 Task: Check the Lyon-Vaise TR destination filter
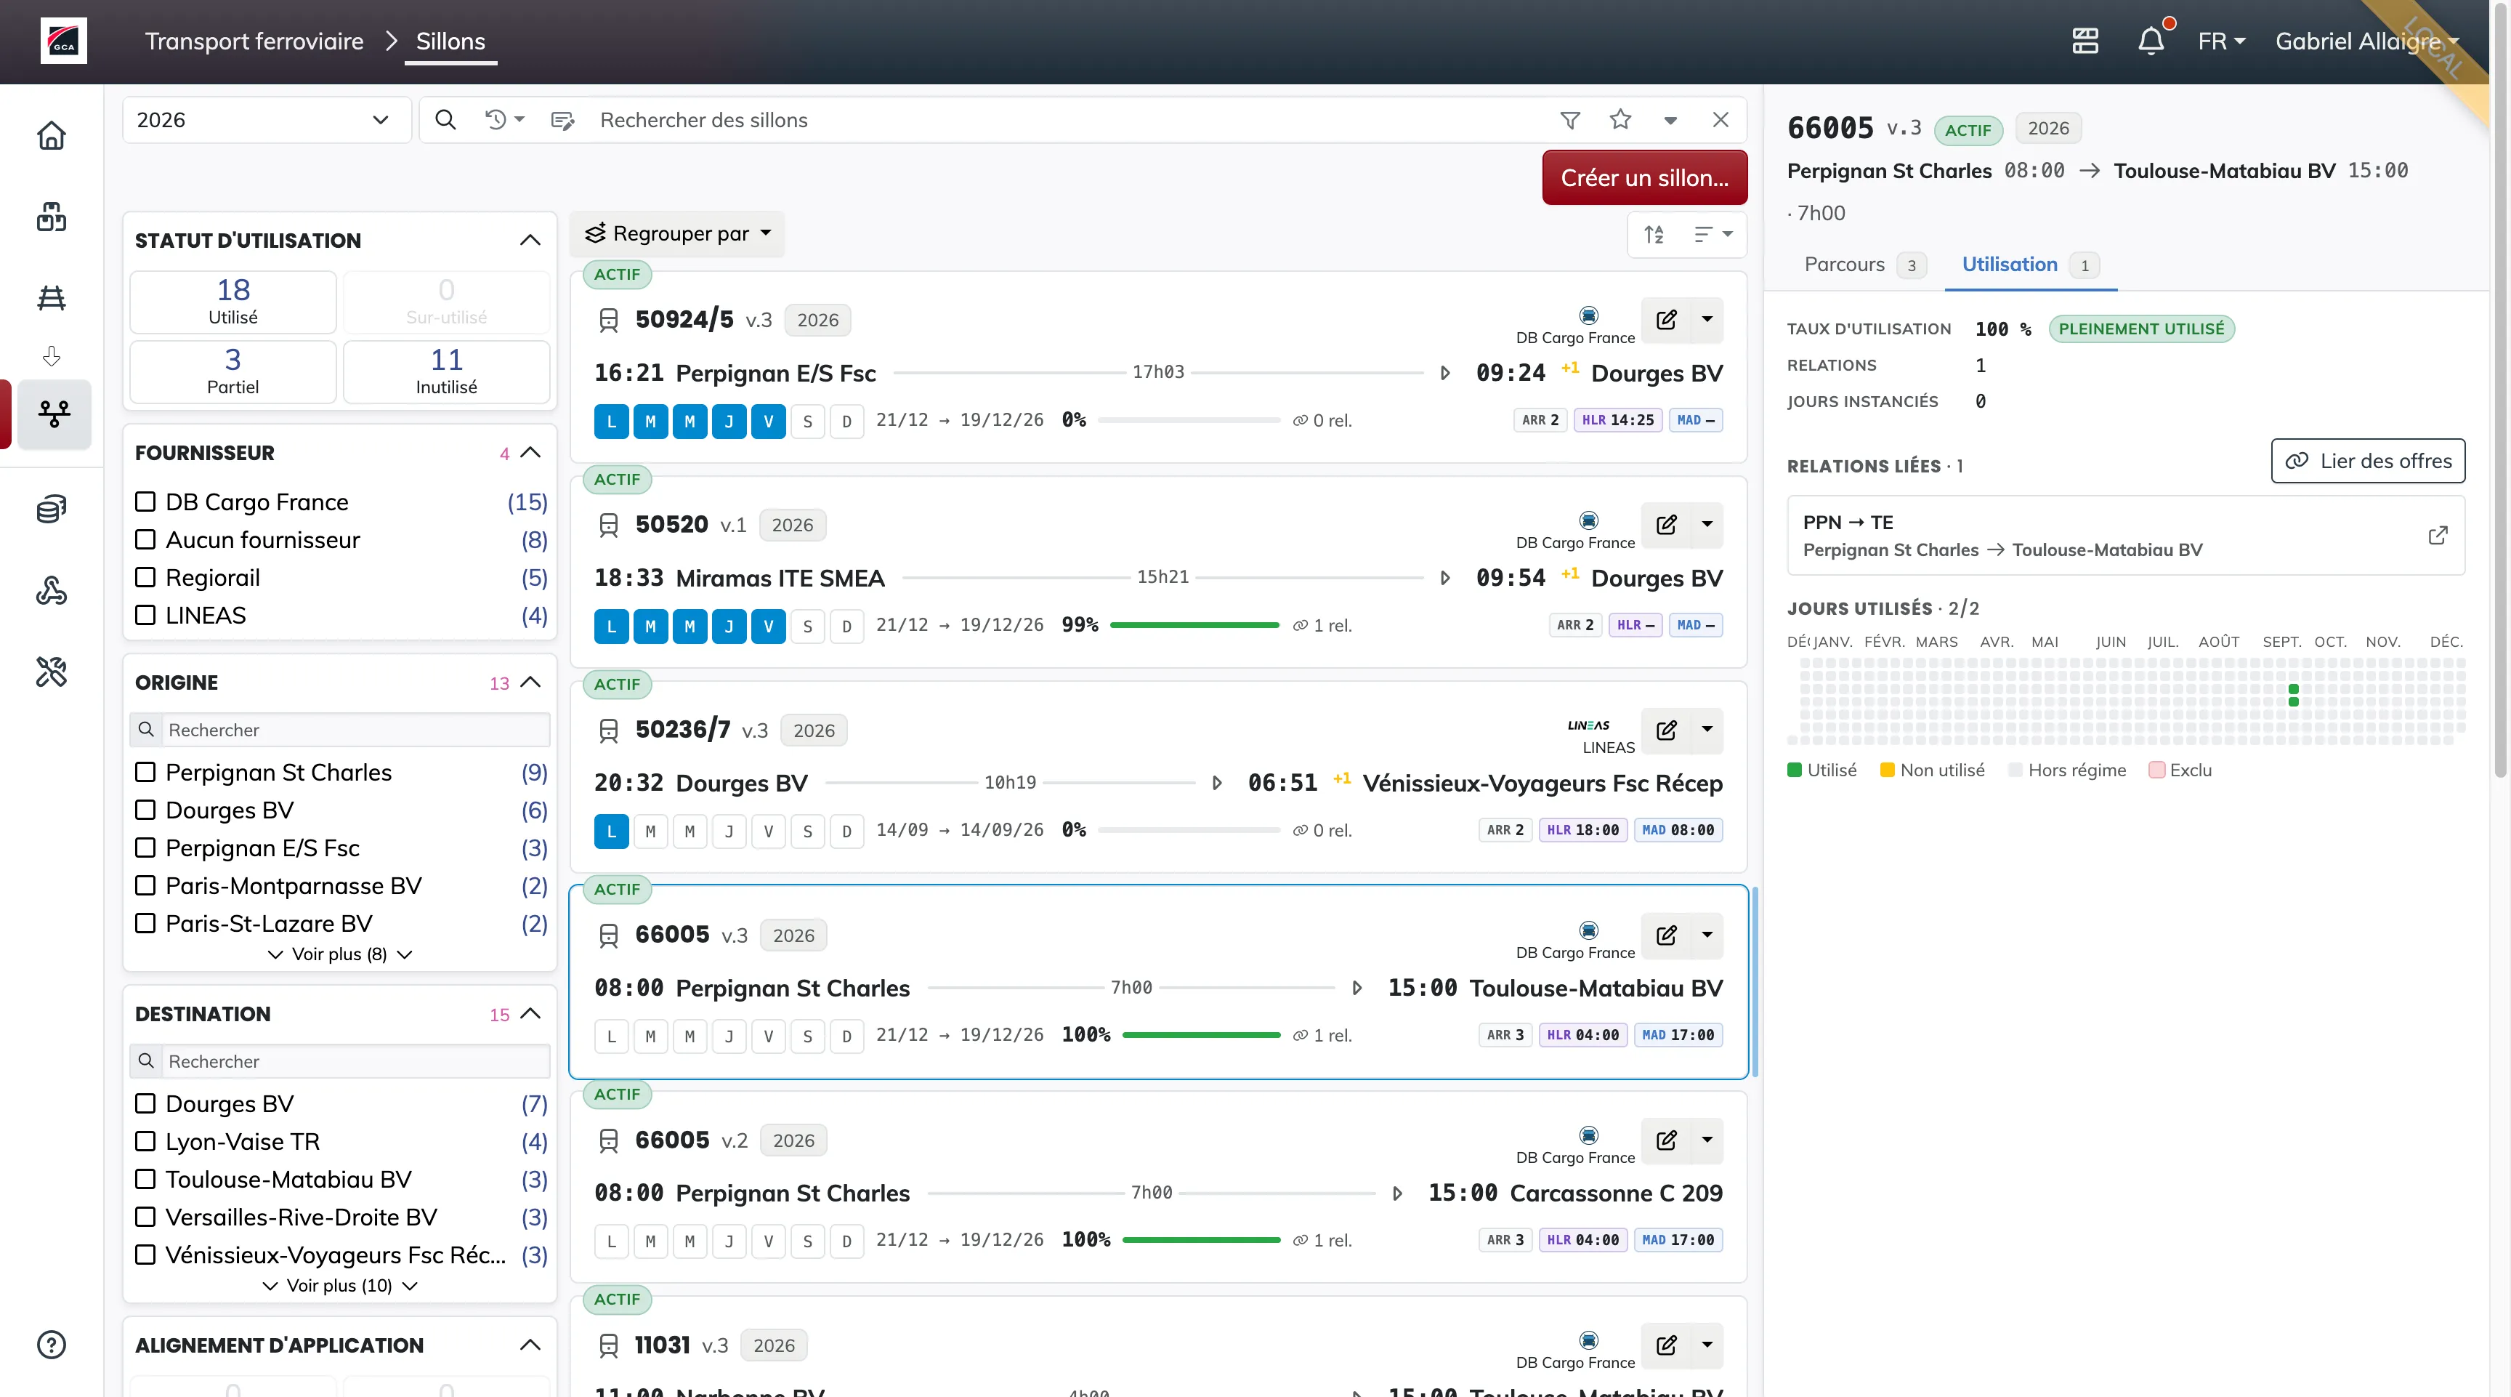click(x=145, y=1140)
